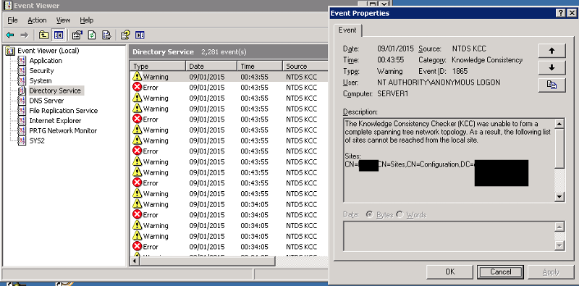Click the Back arrow in the toolbar
This screenshot has height=286, width=579.
pyautogui.click(x=10, y=35)
